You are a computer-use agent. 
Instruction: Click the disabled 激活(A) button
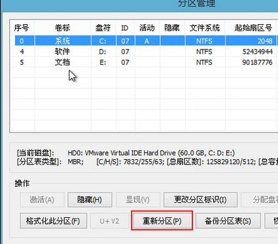(42, 200)
